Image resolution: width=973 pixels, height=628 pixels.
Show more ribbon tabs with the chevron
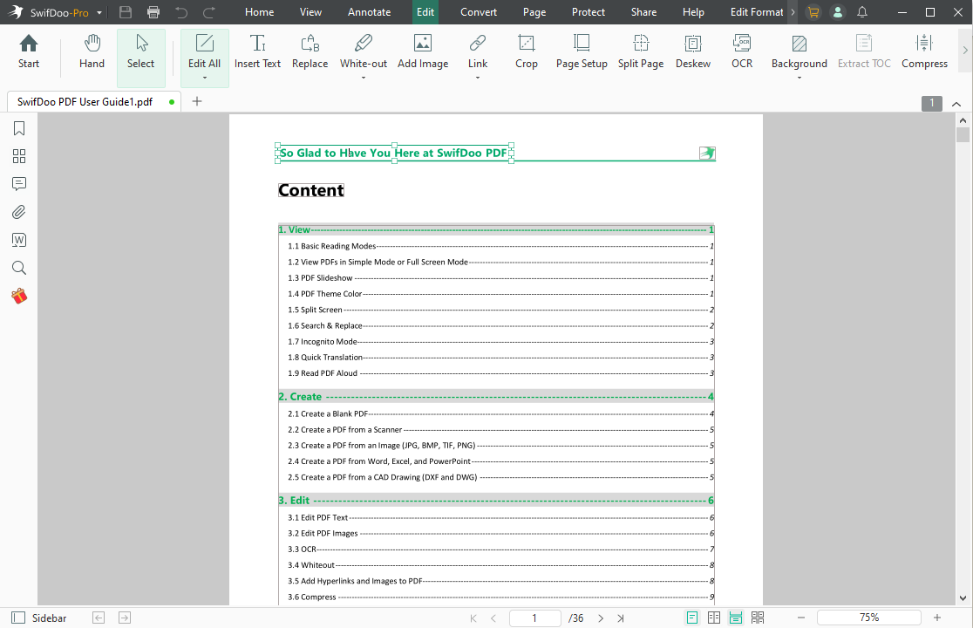click(x=793, y=12)
